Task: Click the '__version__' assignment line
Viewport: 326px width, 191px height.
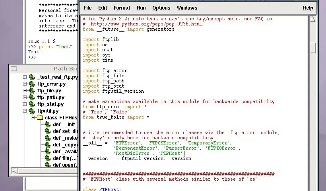Action: pyautogui.click(x=140, y=158)
